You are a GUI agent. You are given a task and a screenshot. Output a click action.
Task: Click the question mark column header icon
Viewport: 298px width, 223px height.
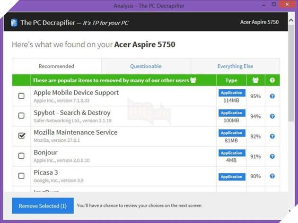272,80
